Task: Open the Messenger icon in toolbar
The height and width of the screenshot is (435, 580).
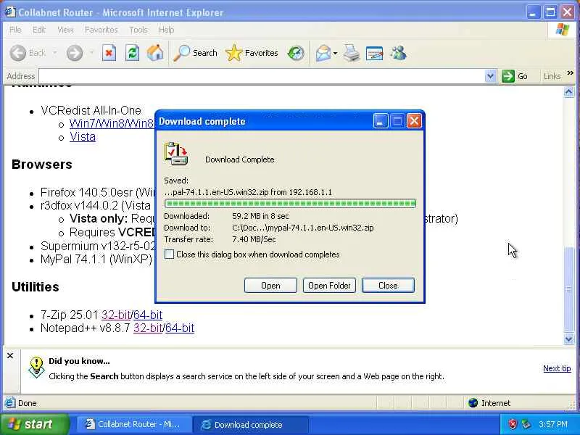Action: pyautogui.click(x=398, y=53)
